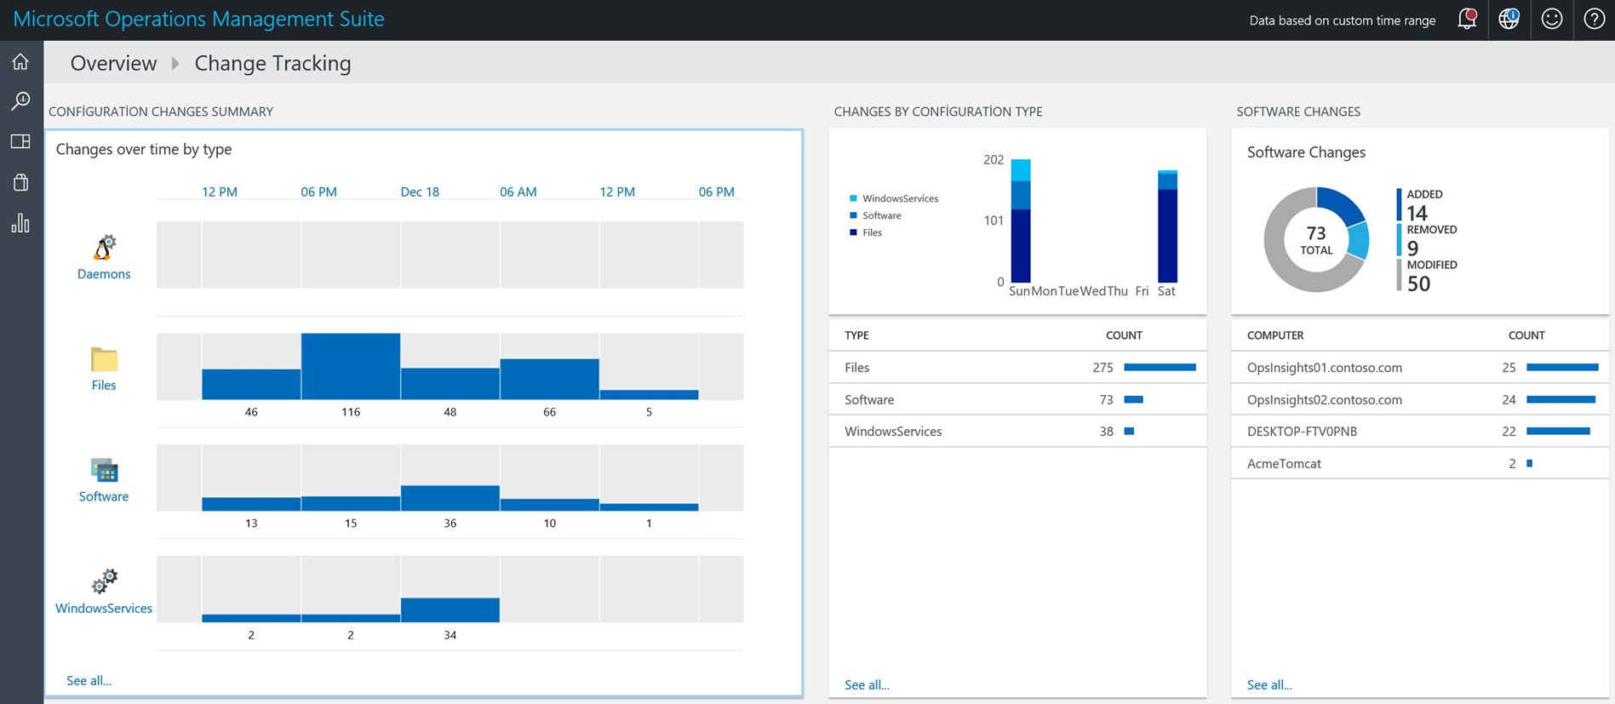
Task: Click Files legend color swatch
Action: 853,232
